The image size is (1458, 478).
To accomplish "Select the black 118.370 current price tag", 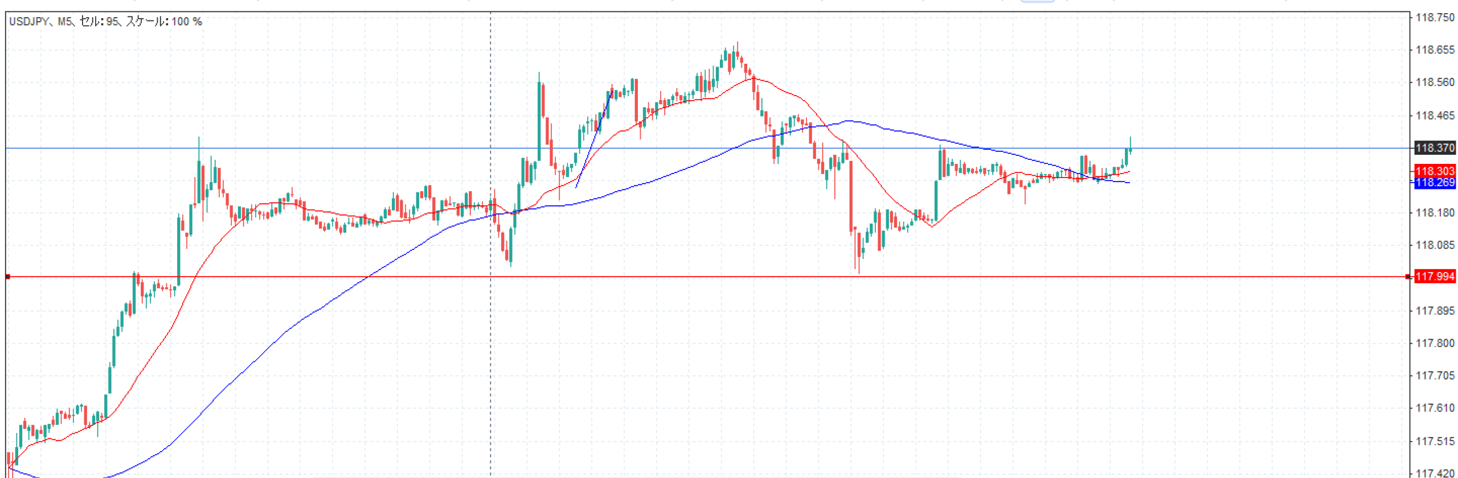I will pyautogui.click(x=1435, y=148).
